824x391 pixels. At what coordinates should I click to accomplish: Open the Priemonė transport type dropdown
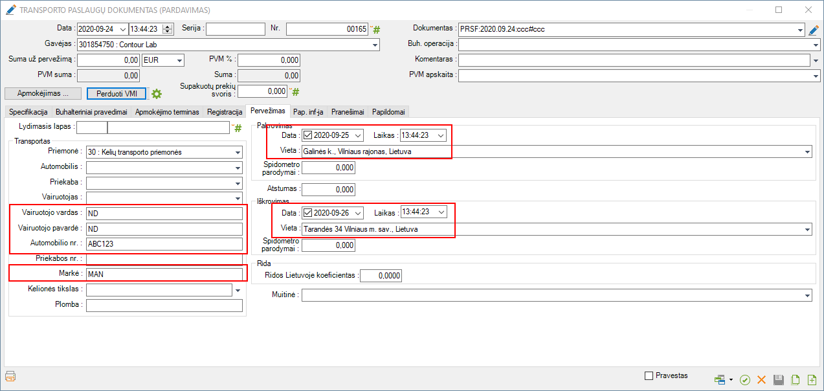238,153
